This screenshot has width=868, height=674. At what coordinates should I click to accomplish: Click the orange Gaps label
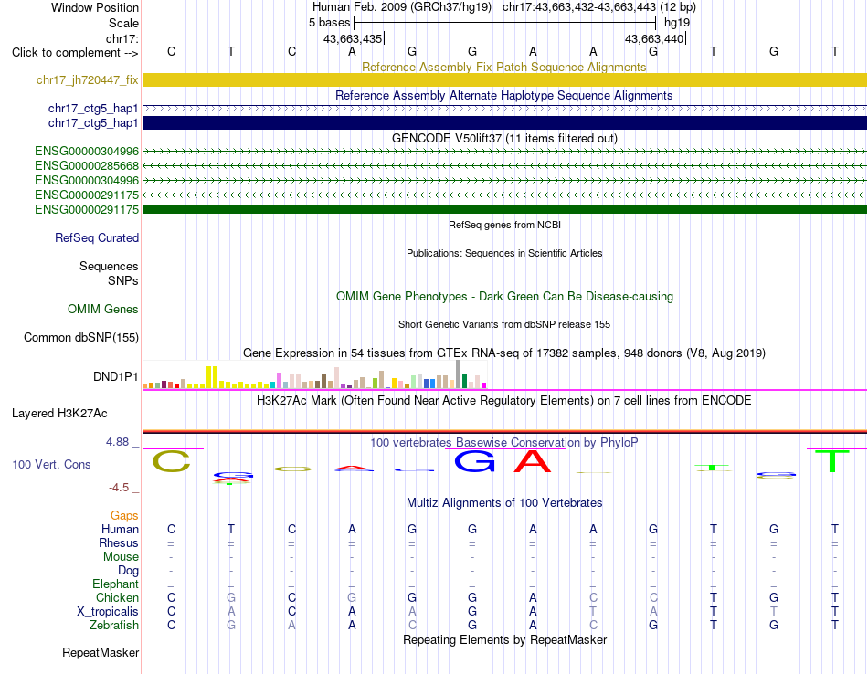click(x=124, y=516)
